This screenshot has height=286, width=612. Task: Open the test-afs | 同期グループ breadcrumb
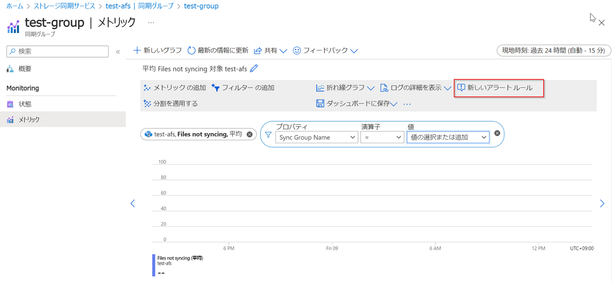(x=139, y=6)
